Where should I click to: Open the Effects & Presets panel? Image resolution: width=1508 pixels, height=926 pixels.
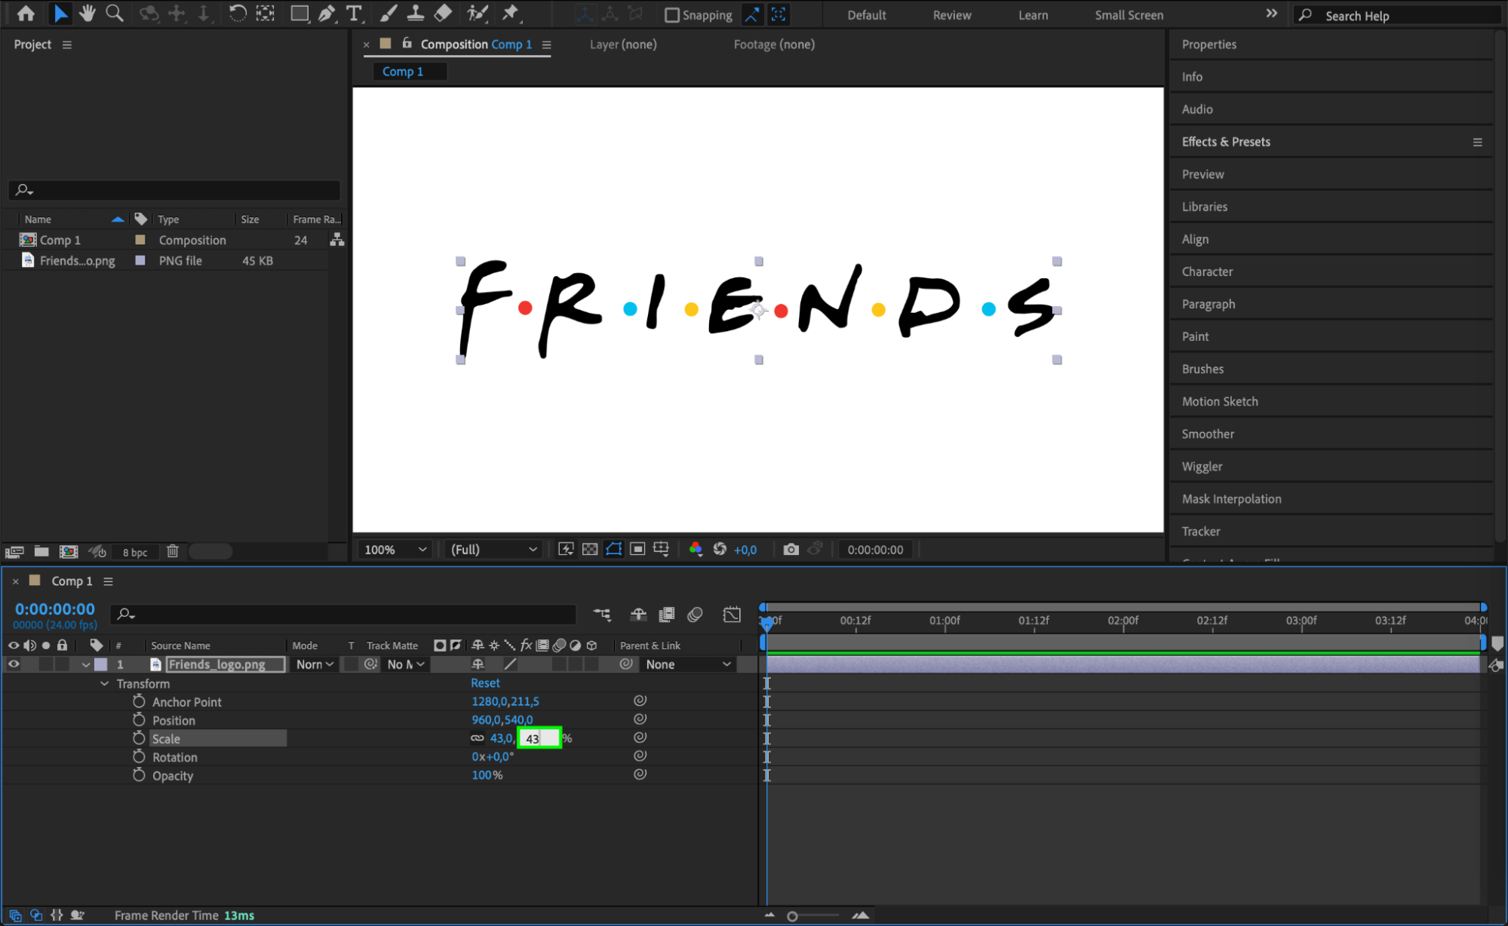pos(1225,142)
